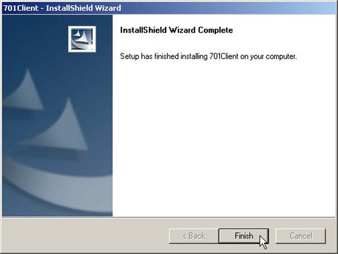The image size is (338, 254).
Task: Click InstallShield Wizard text in title bar
Action: [83, 8]
